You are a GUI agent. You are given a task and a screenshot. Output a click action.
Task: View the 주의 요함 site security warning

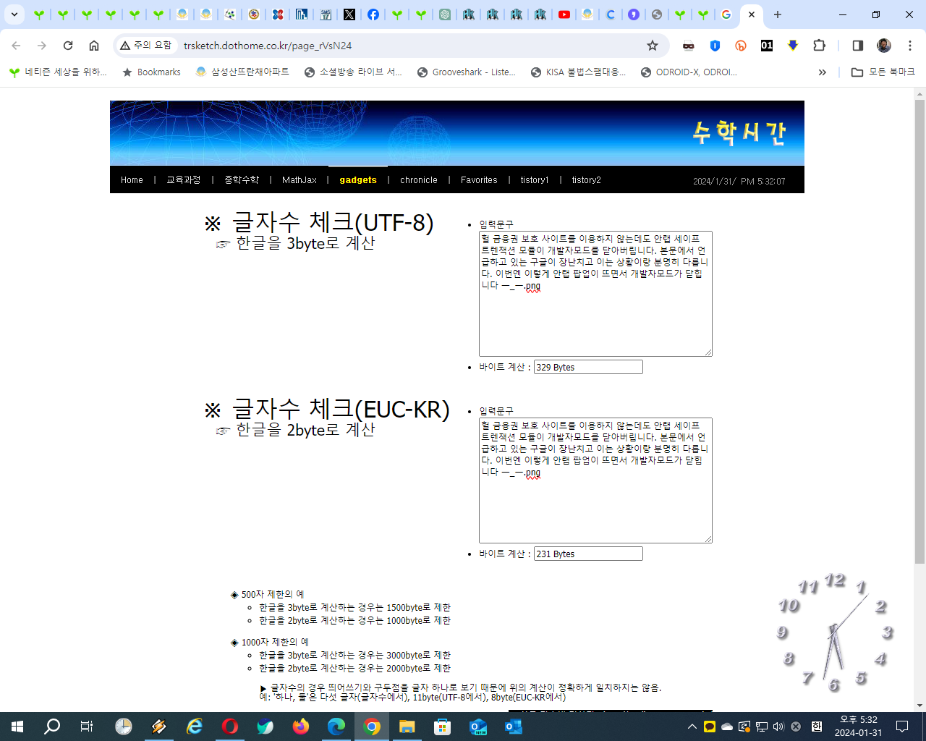(x=146, y=46)
